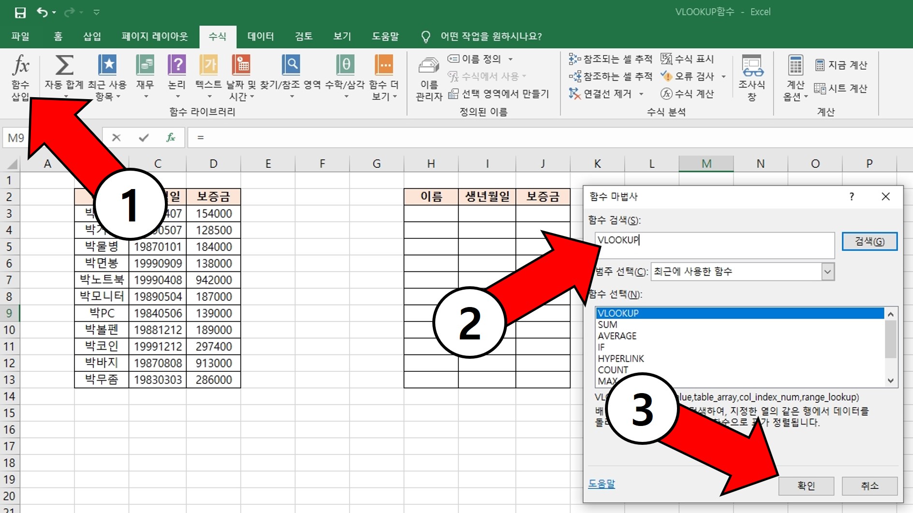Switch to the Home tab
Image resolution: width=913 pixels, height=513 pixels.
click(58, 36)
